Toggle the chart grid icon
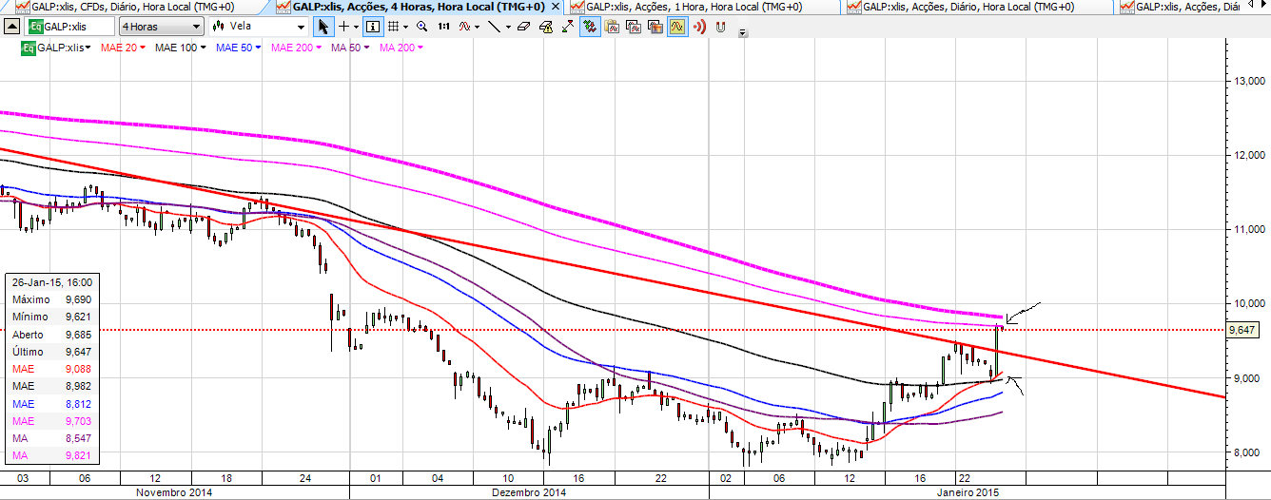 coord(394,27)
